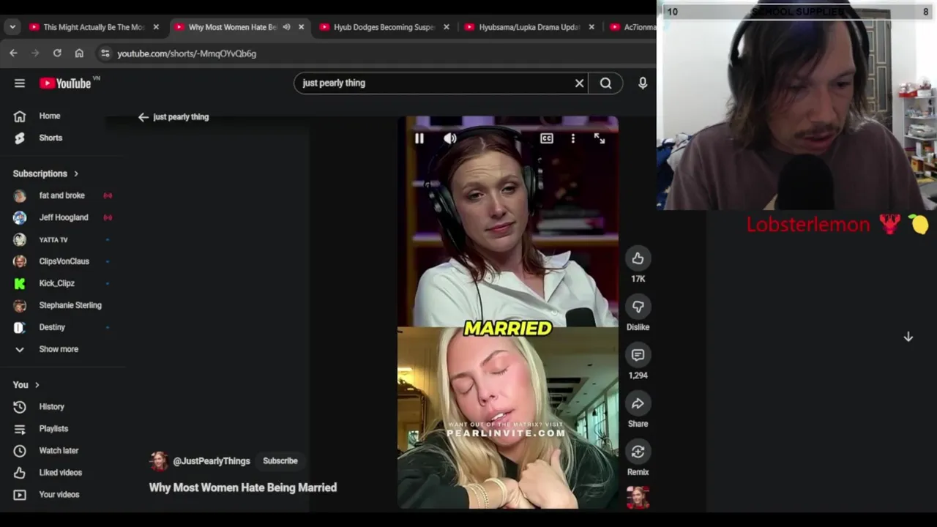Subscribe to @JustPearlyThings
This screenshot has width=937, height=527.
point(280,461)
